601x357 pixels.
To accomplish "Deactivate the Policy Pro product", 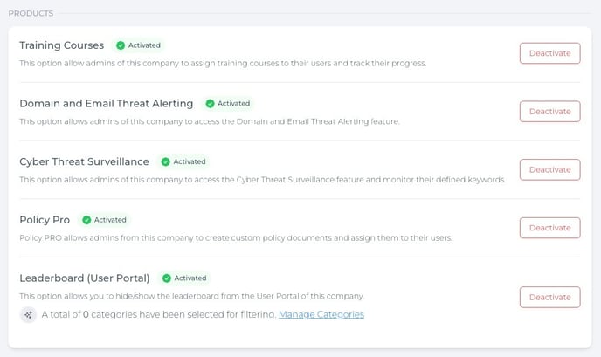I will tap(549, 228).
